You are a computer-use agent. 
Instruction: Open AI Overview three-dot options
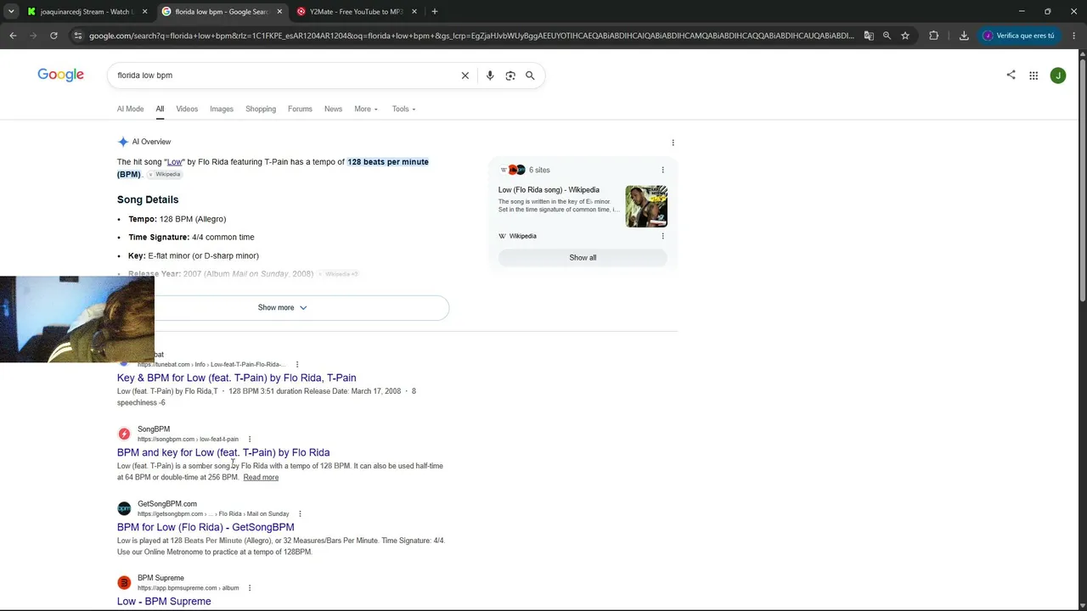tap(673, 143)
